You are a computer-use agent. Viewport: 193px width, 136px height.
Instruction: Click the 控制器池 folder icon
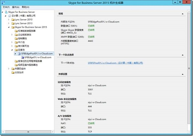[16, 39]
